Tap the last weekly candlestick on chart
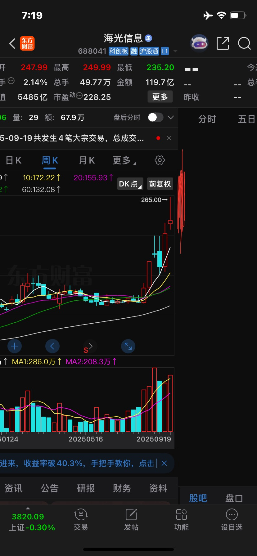This screenshot has height=556, width=257. tap(170, 213)
